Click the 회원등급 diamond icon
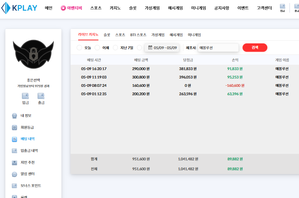The height and width of the screenshot is (198, 299). click(x=14, y=128)
